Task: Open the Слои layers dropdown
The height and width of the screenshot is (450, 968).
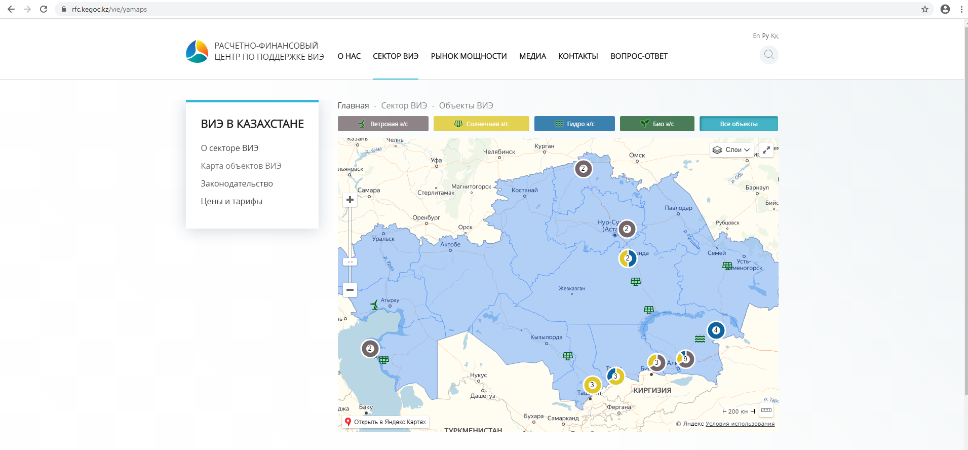Action: (731, 150)
